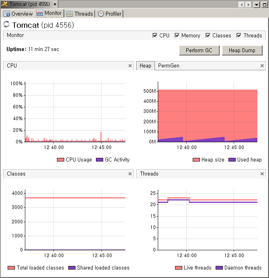Disable the Classes checkbox
Screen dimensions: 269x278
[x=208, y=35]
